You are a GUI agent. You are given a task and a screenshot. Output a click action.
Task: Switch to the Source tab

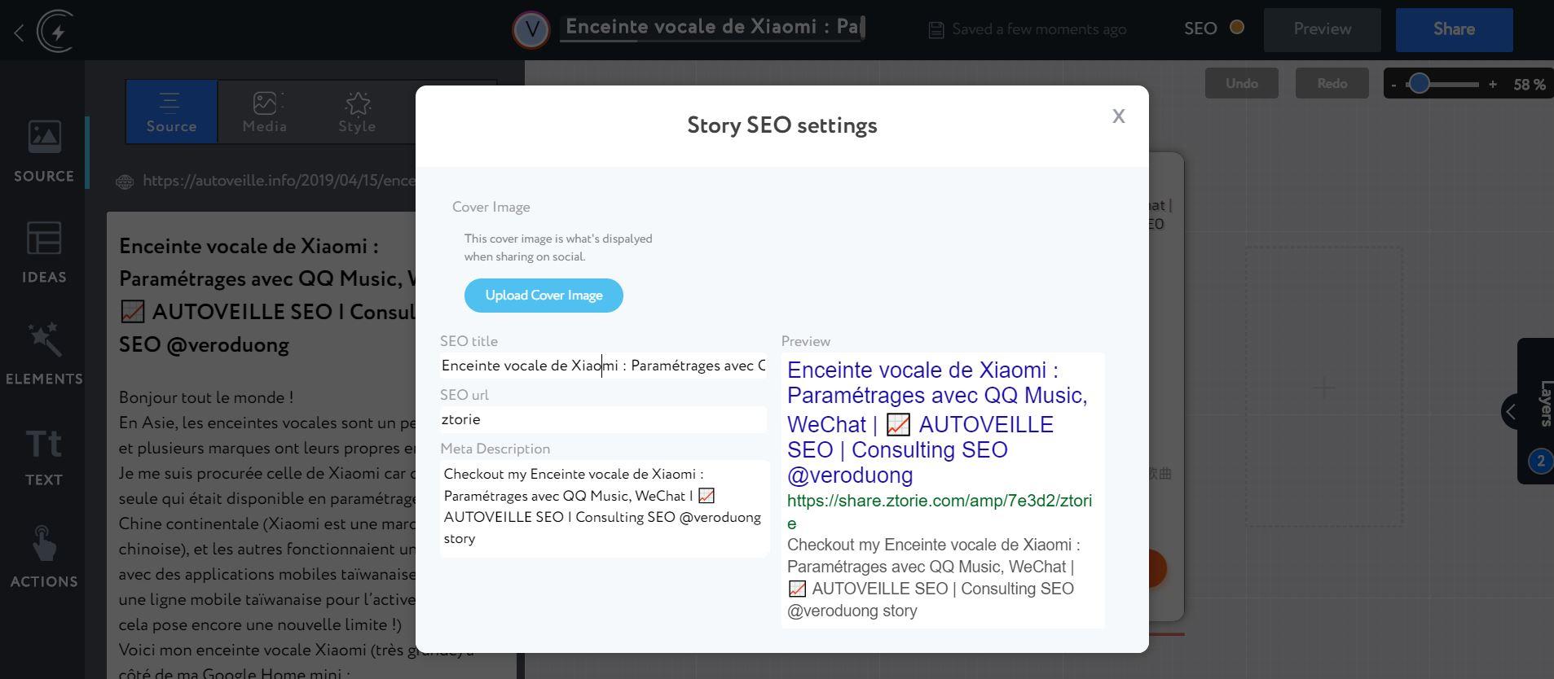click(x=171, y=112)
